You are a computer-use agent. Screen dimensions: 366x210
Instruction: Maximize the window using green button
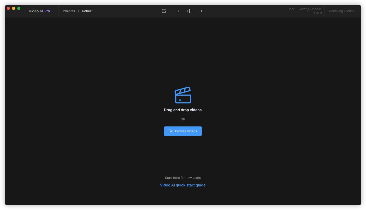(19, 8)
